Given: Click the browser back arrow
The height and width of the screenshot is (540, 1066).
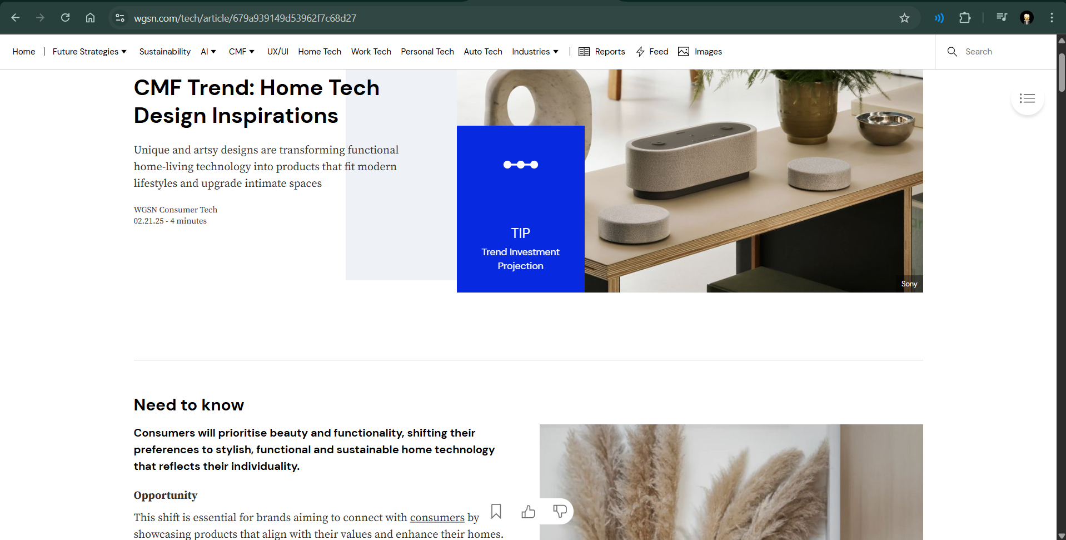Looking at the screenshot, I should point(15,17).
